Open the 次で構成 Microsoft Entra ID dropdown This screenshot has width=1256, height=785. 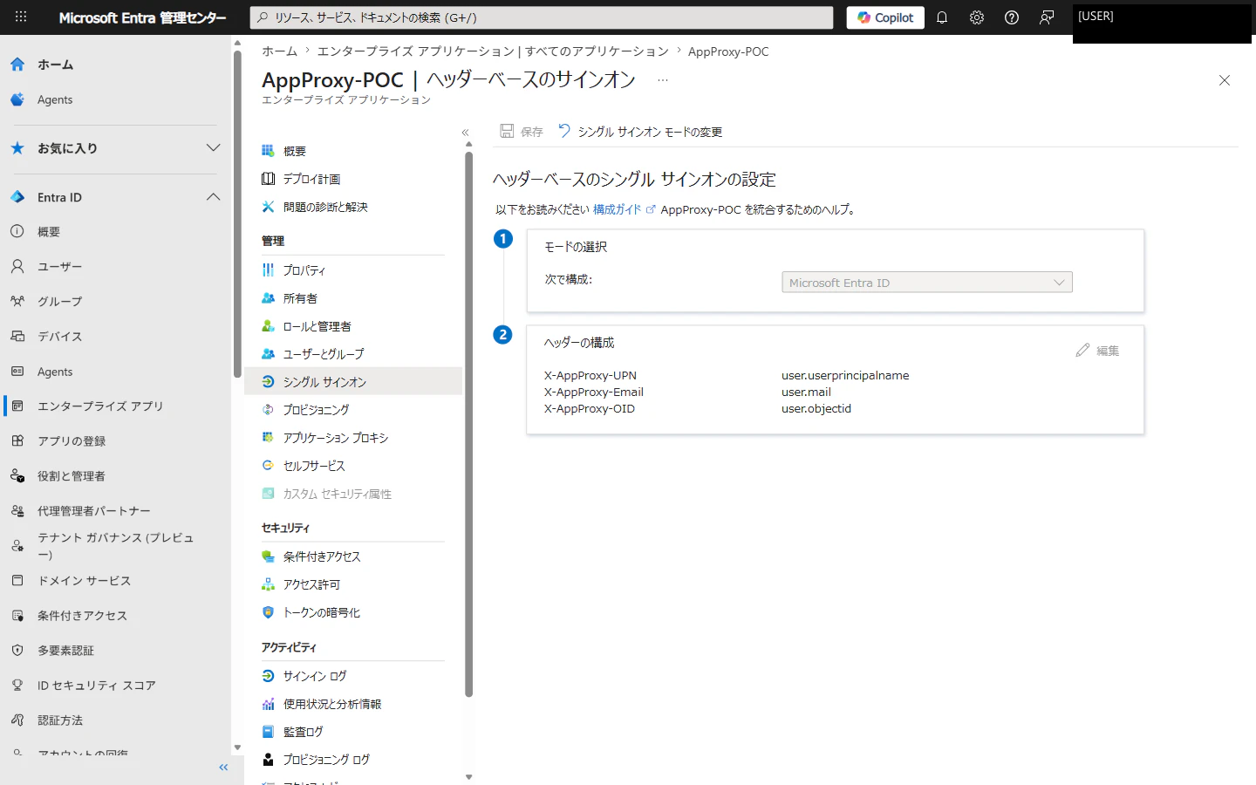(x=926, y=283)
